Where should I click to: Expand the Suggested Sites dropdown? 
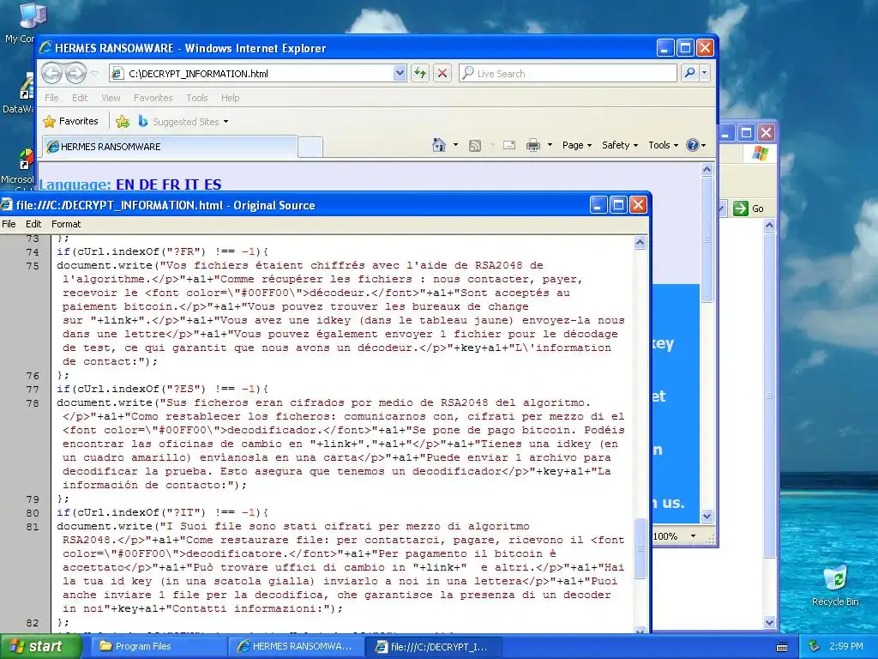point(226,122)
